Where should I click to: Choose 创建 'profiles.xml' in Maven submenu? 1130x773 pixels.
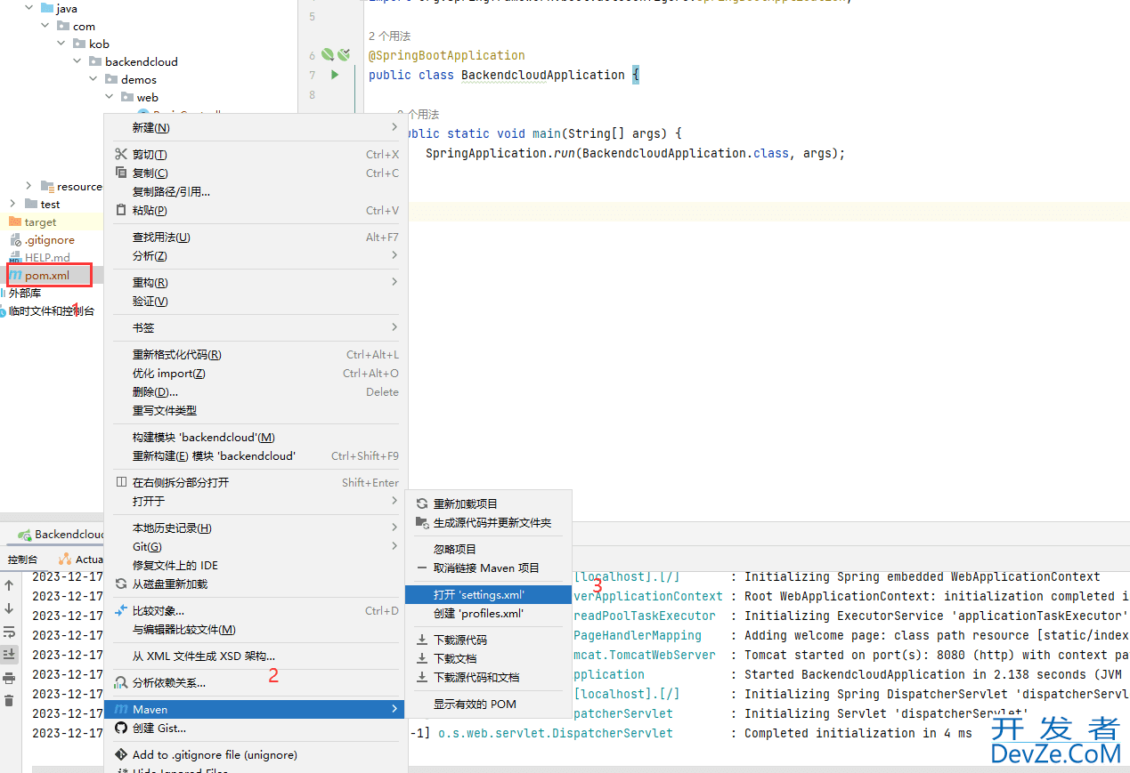488,613
